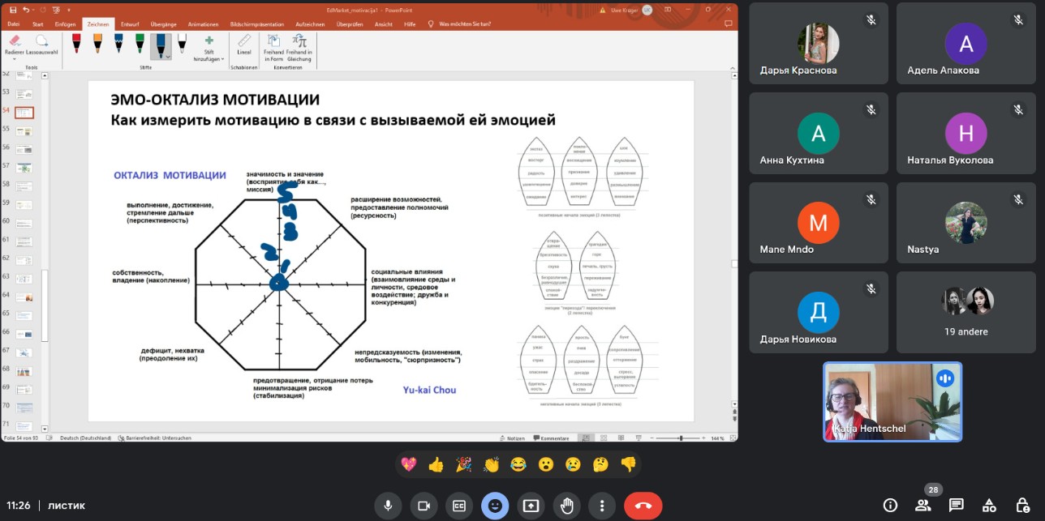Open the 19 andere participants tile
The image size is (1045, 521).
pyautogui.click(x=965, y=312)
